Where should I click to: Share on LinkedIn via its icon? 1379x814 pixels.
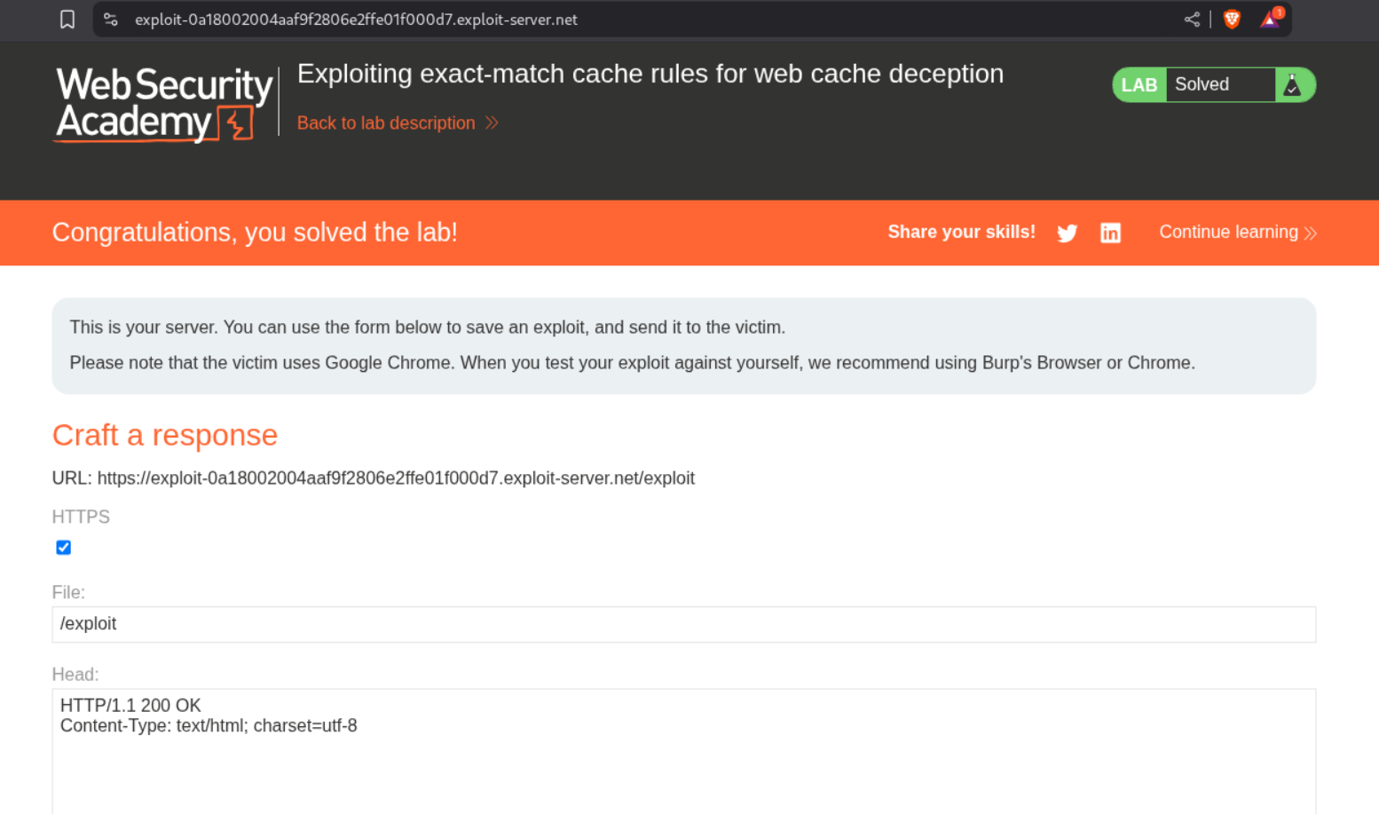coord(1110,233)
